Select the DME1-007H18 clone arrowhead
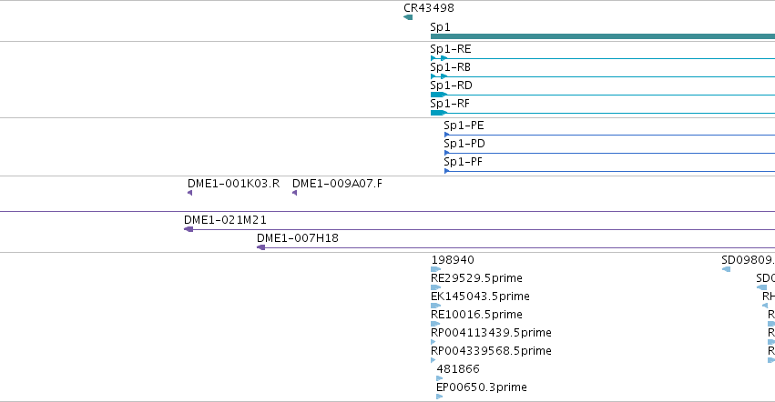The image size is (775, 402). (261, 248)
